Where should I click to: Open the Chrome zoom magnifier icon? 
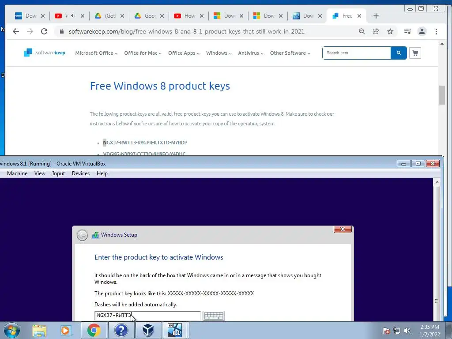pyautogui.click(x=362, y=31)
